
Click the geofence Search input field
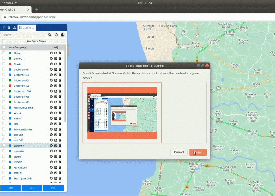coord(24,35)
